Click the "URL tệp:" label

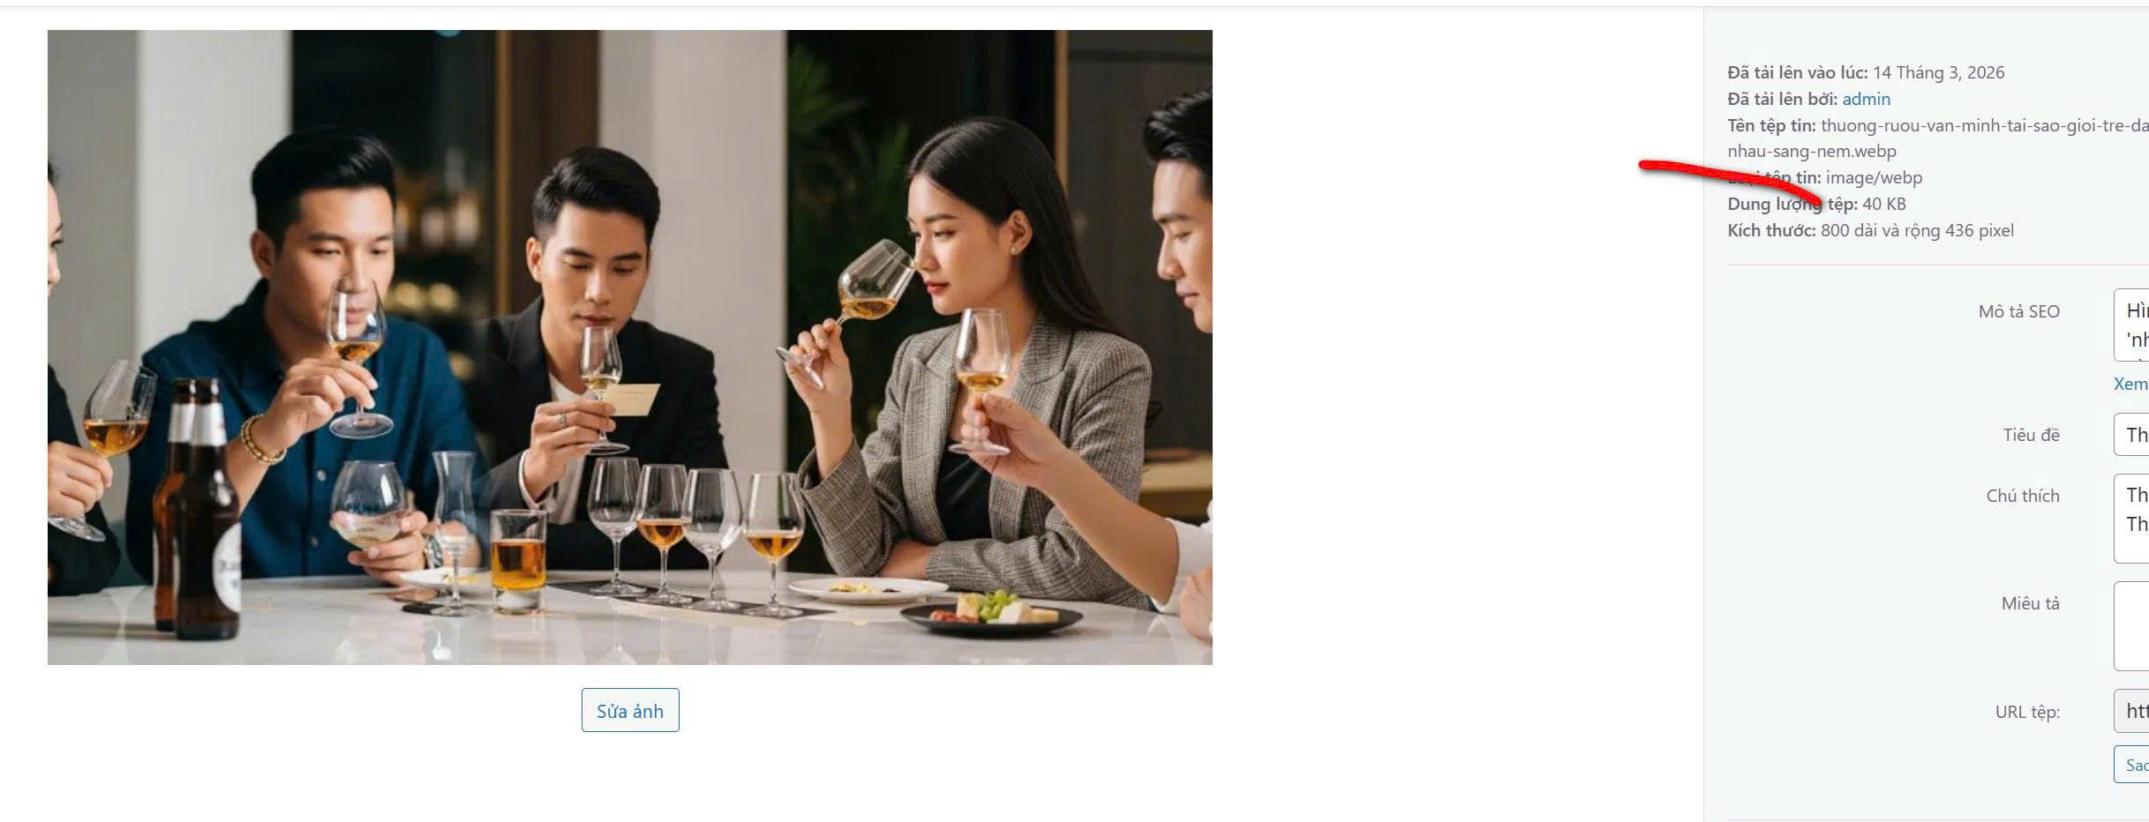tap(2027, 712)
